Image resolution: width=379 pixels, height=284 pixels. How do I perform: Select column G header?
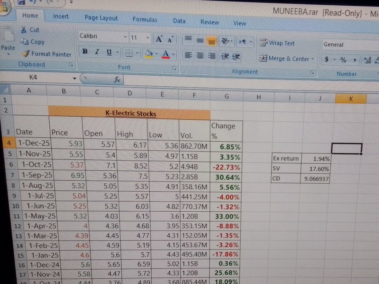227,96
